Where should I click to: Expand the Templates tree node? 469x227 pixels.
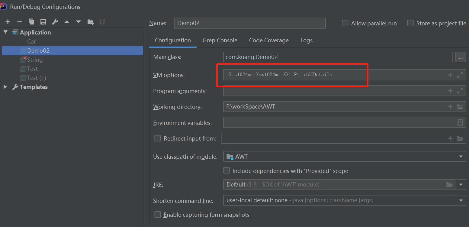click(x=5, y=87)
